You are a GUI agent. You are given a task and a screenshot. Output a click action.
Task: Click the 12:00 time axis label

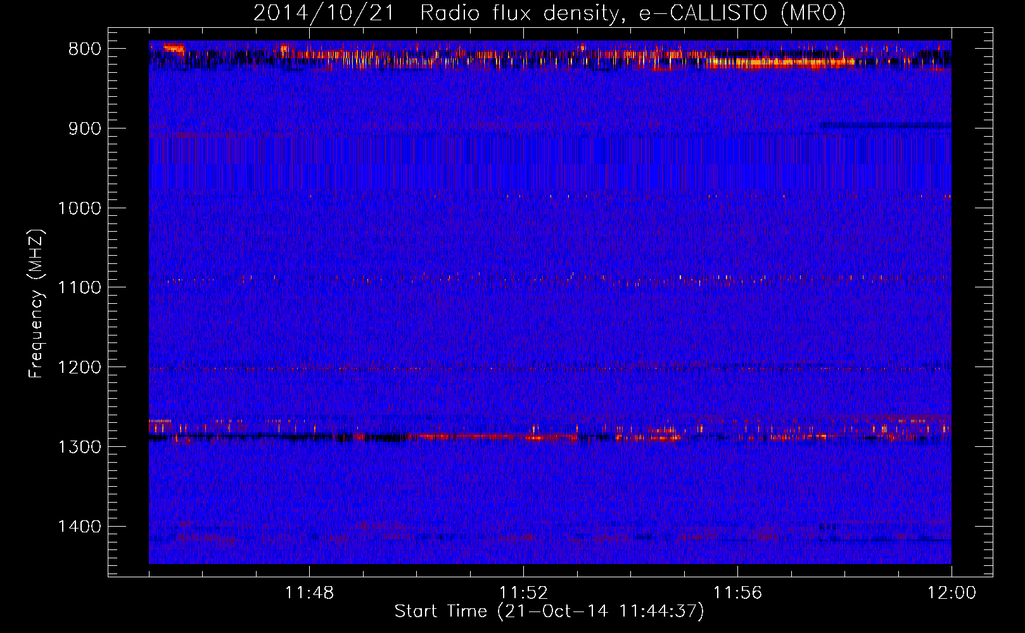pyautogui.click(x=952, y=593)
